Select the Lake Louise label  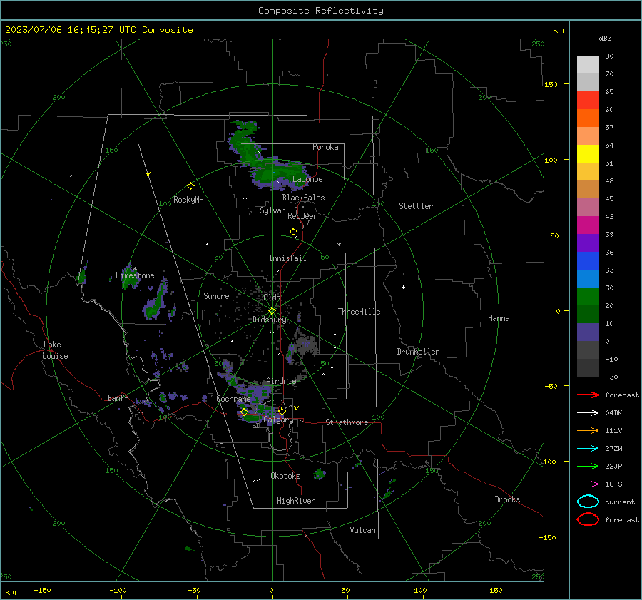55,350
